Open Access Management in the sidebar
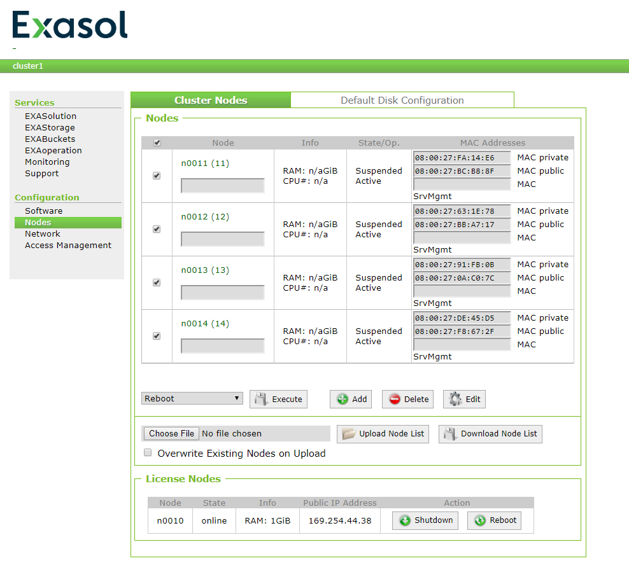Viewport: 629px width, 563px height. [67, 245]
